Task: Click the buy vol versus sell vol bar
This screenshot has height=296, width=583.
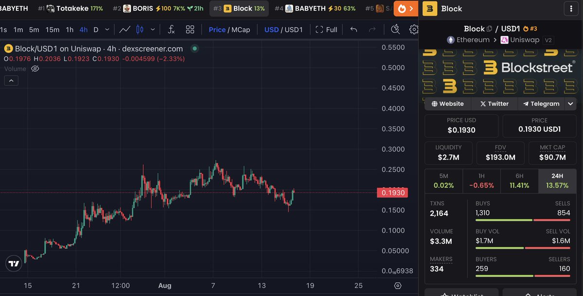Action: point(523,248)
